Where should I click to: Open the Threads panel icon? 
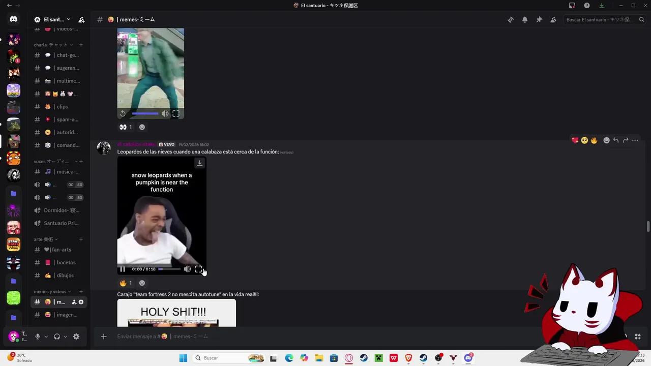511,19
